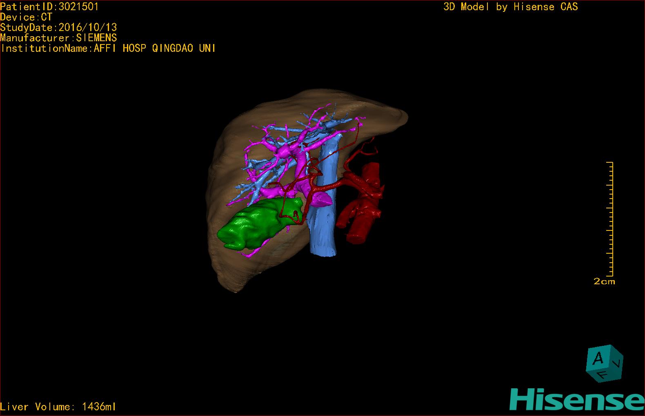The height and width of the screenshot is (416, 645).
Task: Select the StudyDate:2016/10/13 text
Action: [x=58, y=27]
